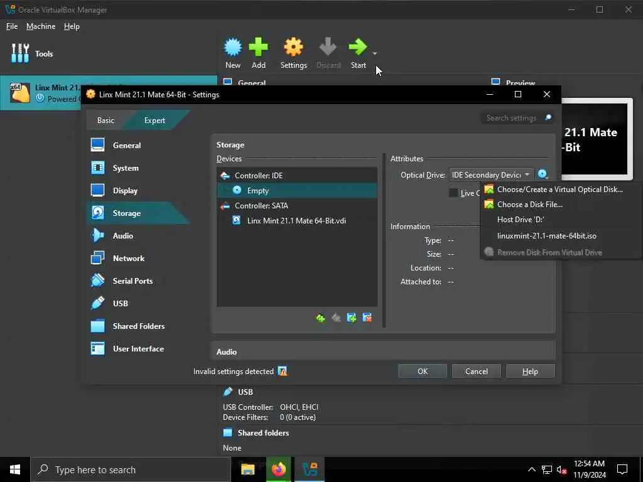Click the muted volume tray icon
The height and width of the screenshot is (482, 643).
coord(562,469)
